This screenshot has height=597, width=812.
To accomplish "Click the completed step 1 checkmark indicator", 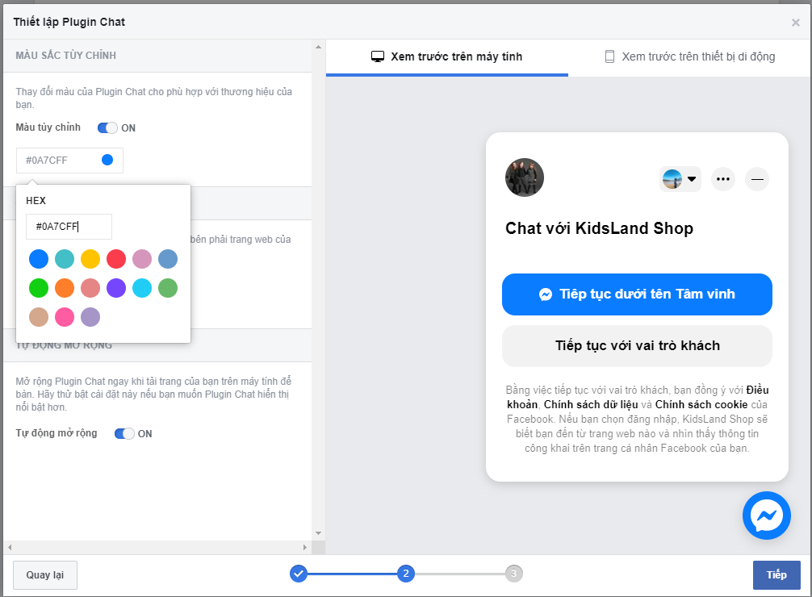I will pyautogui.click(x=299, y=574).
